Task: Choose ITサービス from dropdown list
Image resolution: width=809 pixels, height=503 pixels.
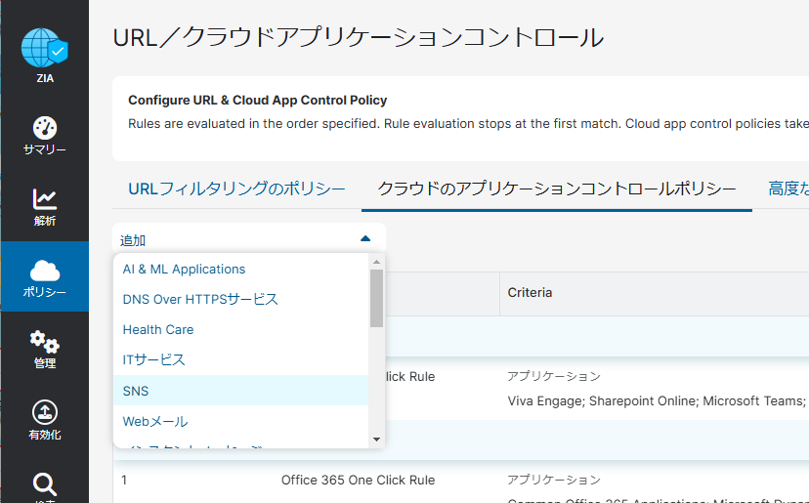Action: pos(241,359)
